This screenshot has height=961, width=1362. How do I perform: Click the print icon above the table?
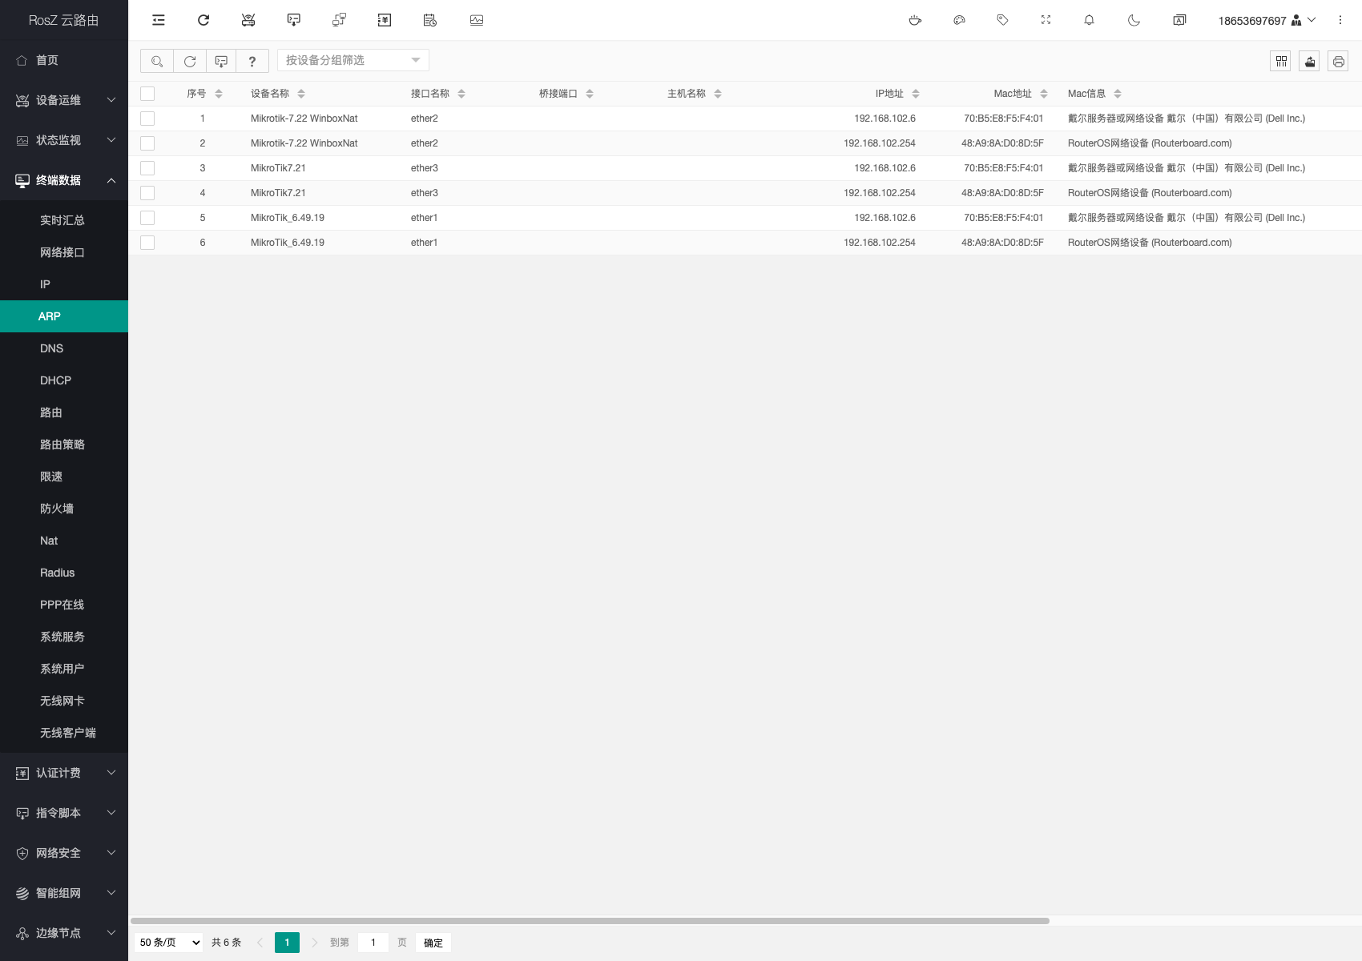[x=1338, y=61]
